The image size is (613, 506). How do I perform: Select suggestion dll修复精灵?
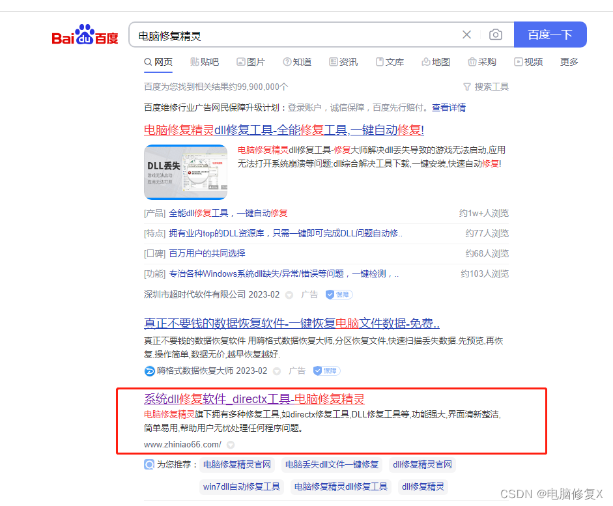pos(423,487)
